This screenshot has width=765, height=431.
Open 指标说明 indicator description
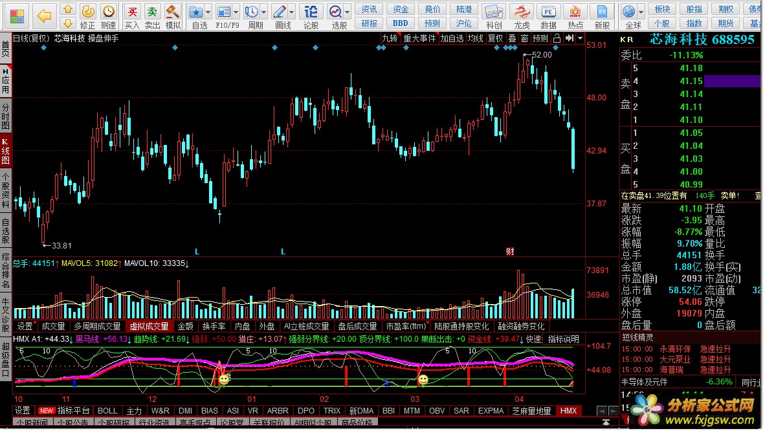pyautogui.click(x=564, y=338)
